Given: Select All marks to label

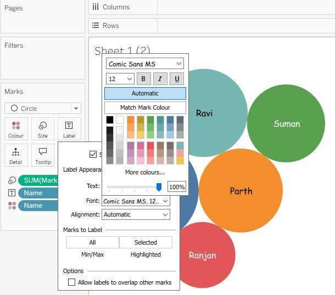Looking at the screenshot, I should coord(92,242).
